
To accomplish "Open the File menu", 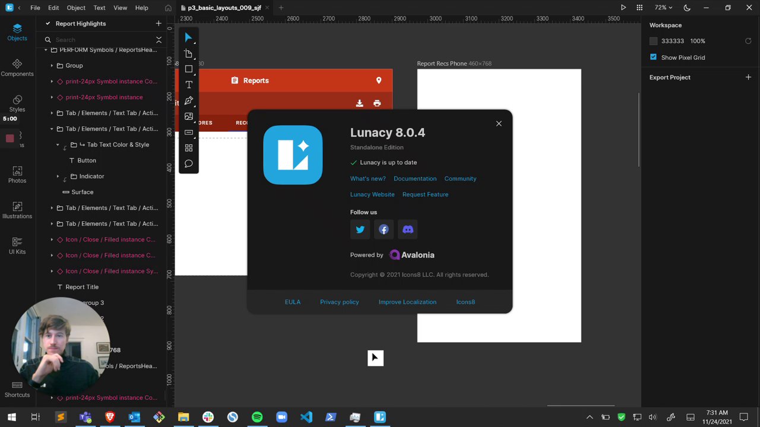I will pos(35,8).
